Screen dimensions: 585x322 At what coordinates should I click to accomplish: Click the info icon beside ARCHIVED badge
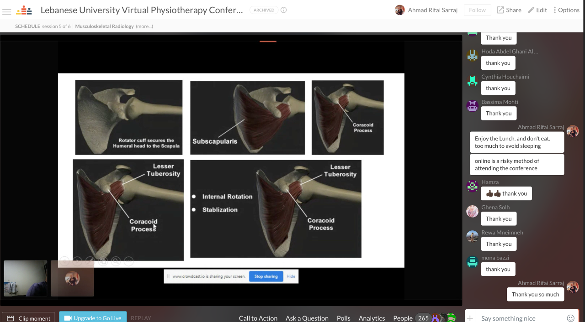click(x=283, y=10)
